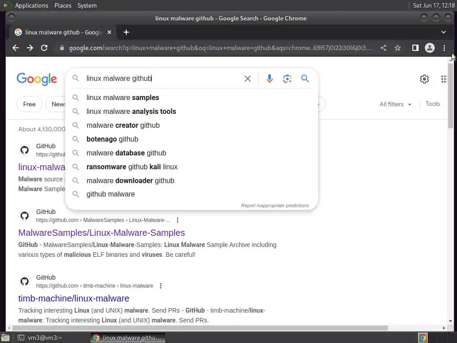Select Chrome window in taskbar
Screen dimensions: 457x343
128,338
